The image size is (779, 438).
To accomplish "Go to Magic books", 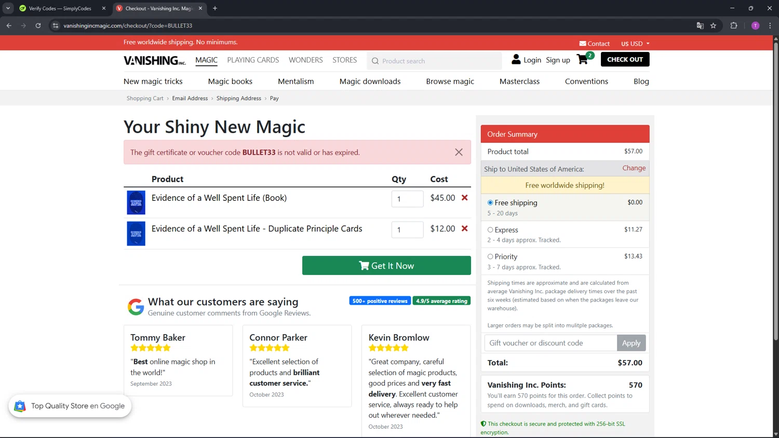I will pyautogui.click(x=230, y=81).
